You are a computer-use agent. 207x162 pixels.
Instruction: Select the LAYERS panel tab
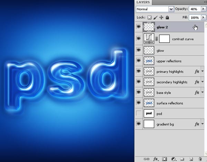(x=143, y=2)
